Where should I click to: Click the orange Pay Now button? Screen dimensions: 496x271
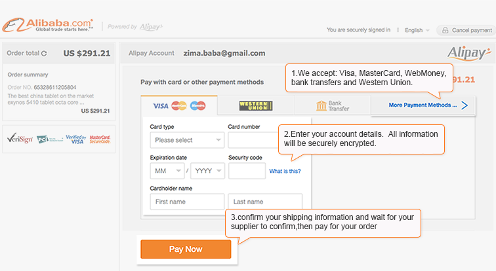click(186, 249)
